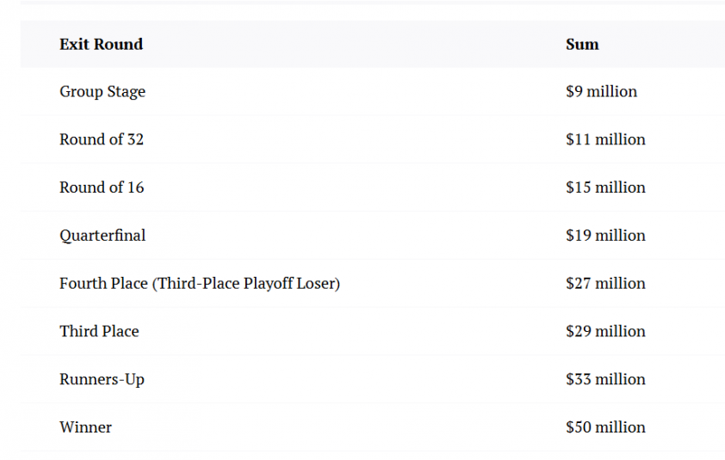Select the Quarterfinal row label
This screenshot has width=725, height=460.
102,235
